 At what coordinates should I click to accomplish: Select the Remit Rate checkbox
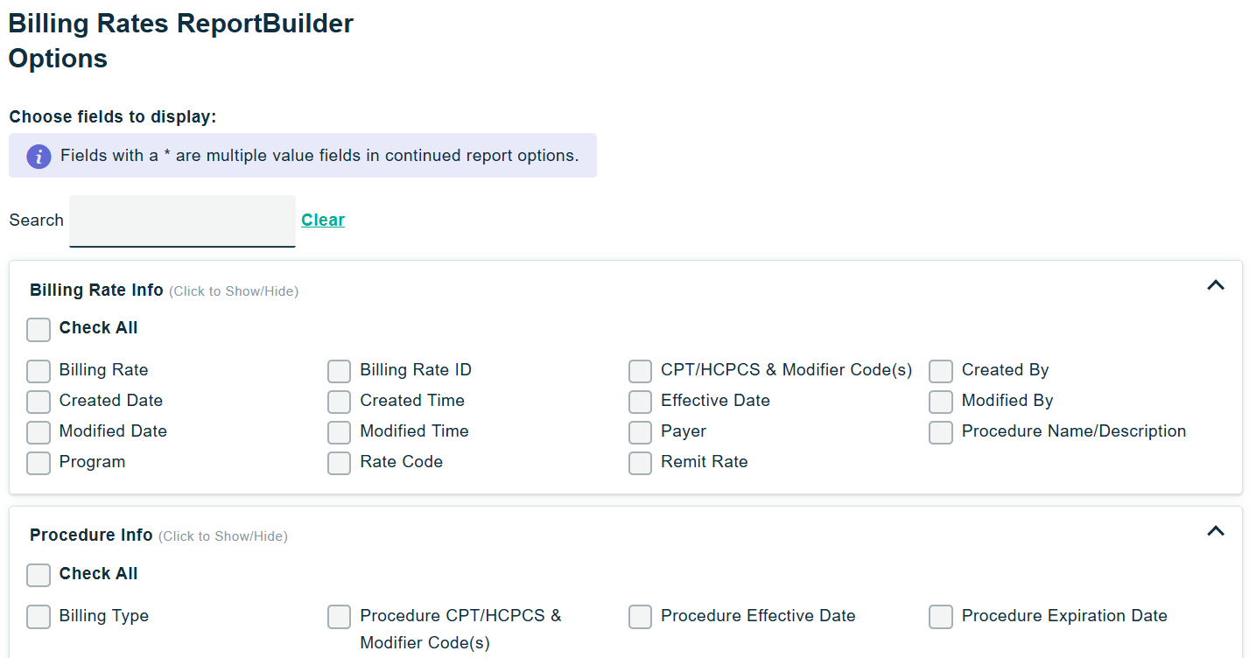click(641, 464)
